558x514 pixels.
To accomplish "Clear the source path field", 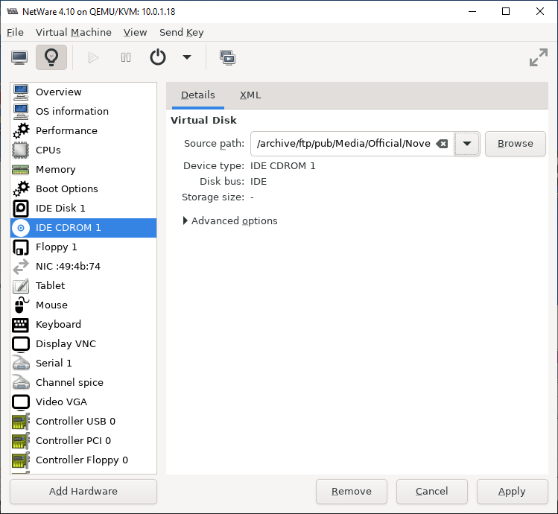I will 442,144.
